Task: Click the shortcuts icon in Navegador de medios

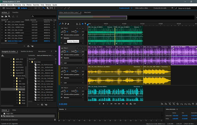Action: point(3,55)
